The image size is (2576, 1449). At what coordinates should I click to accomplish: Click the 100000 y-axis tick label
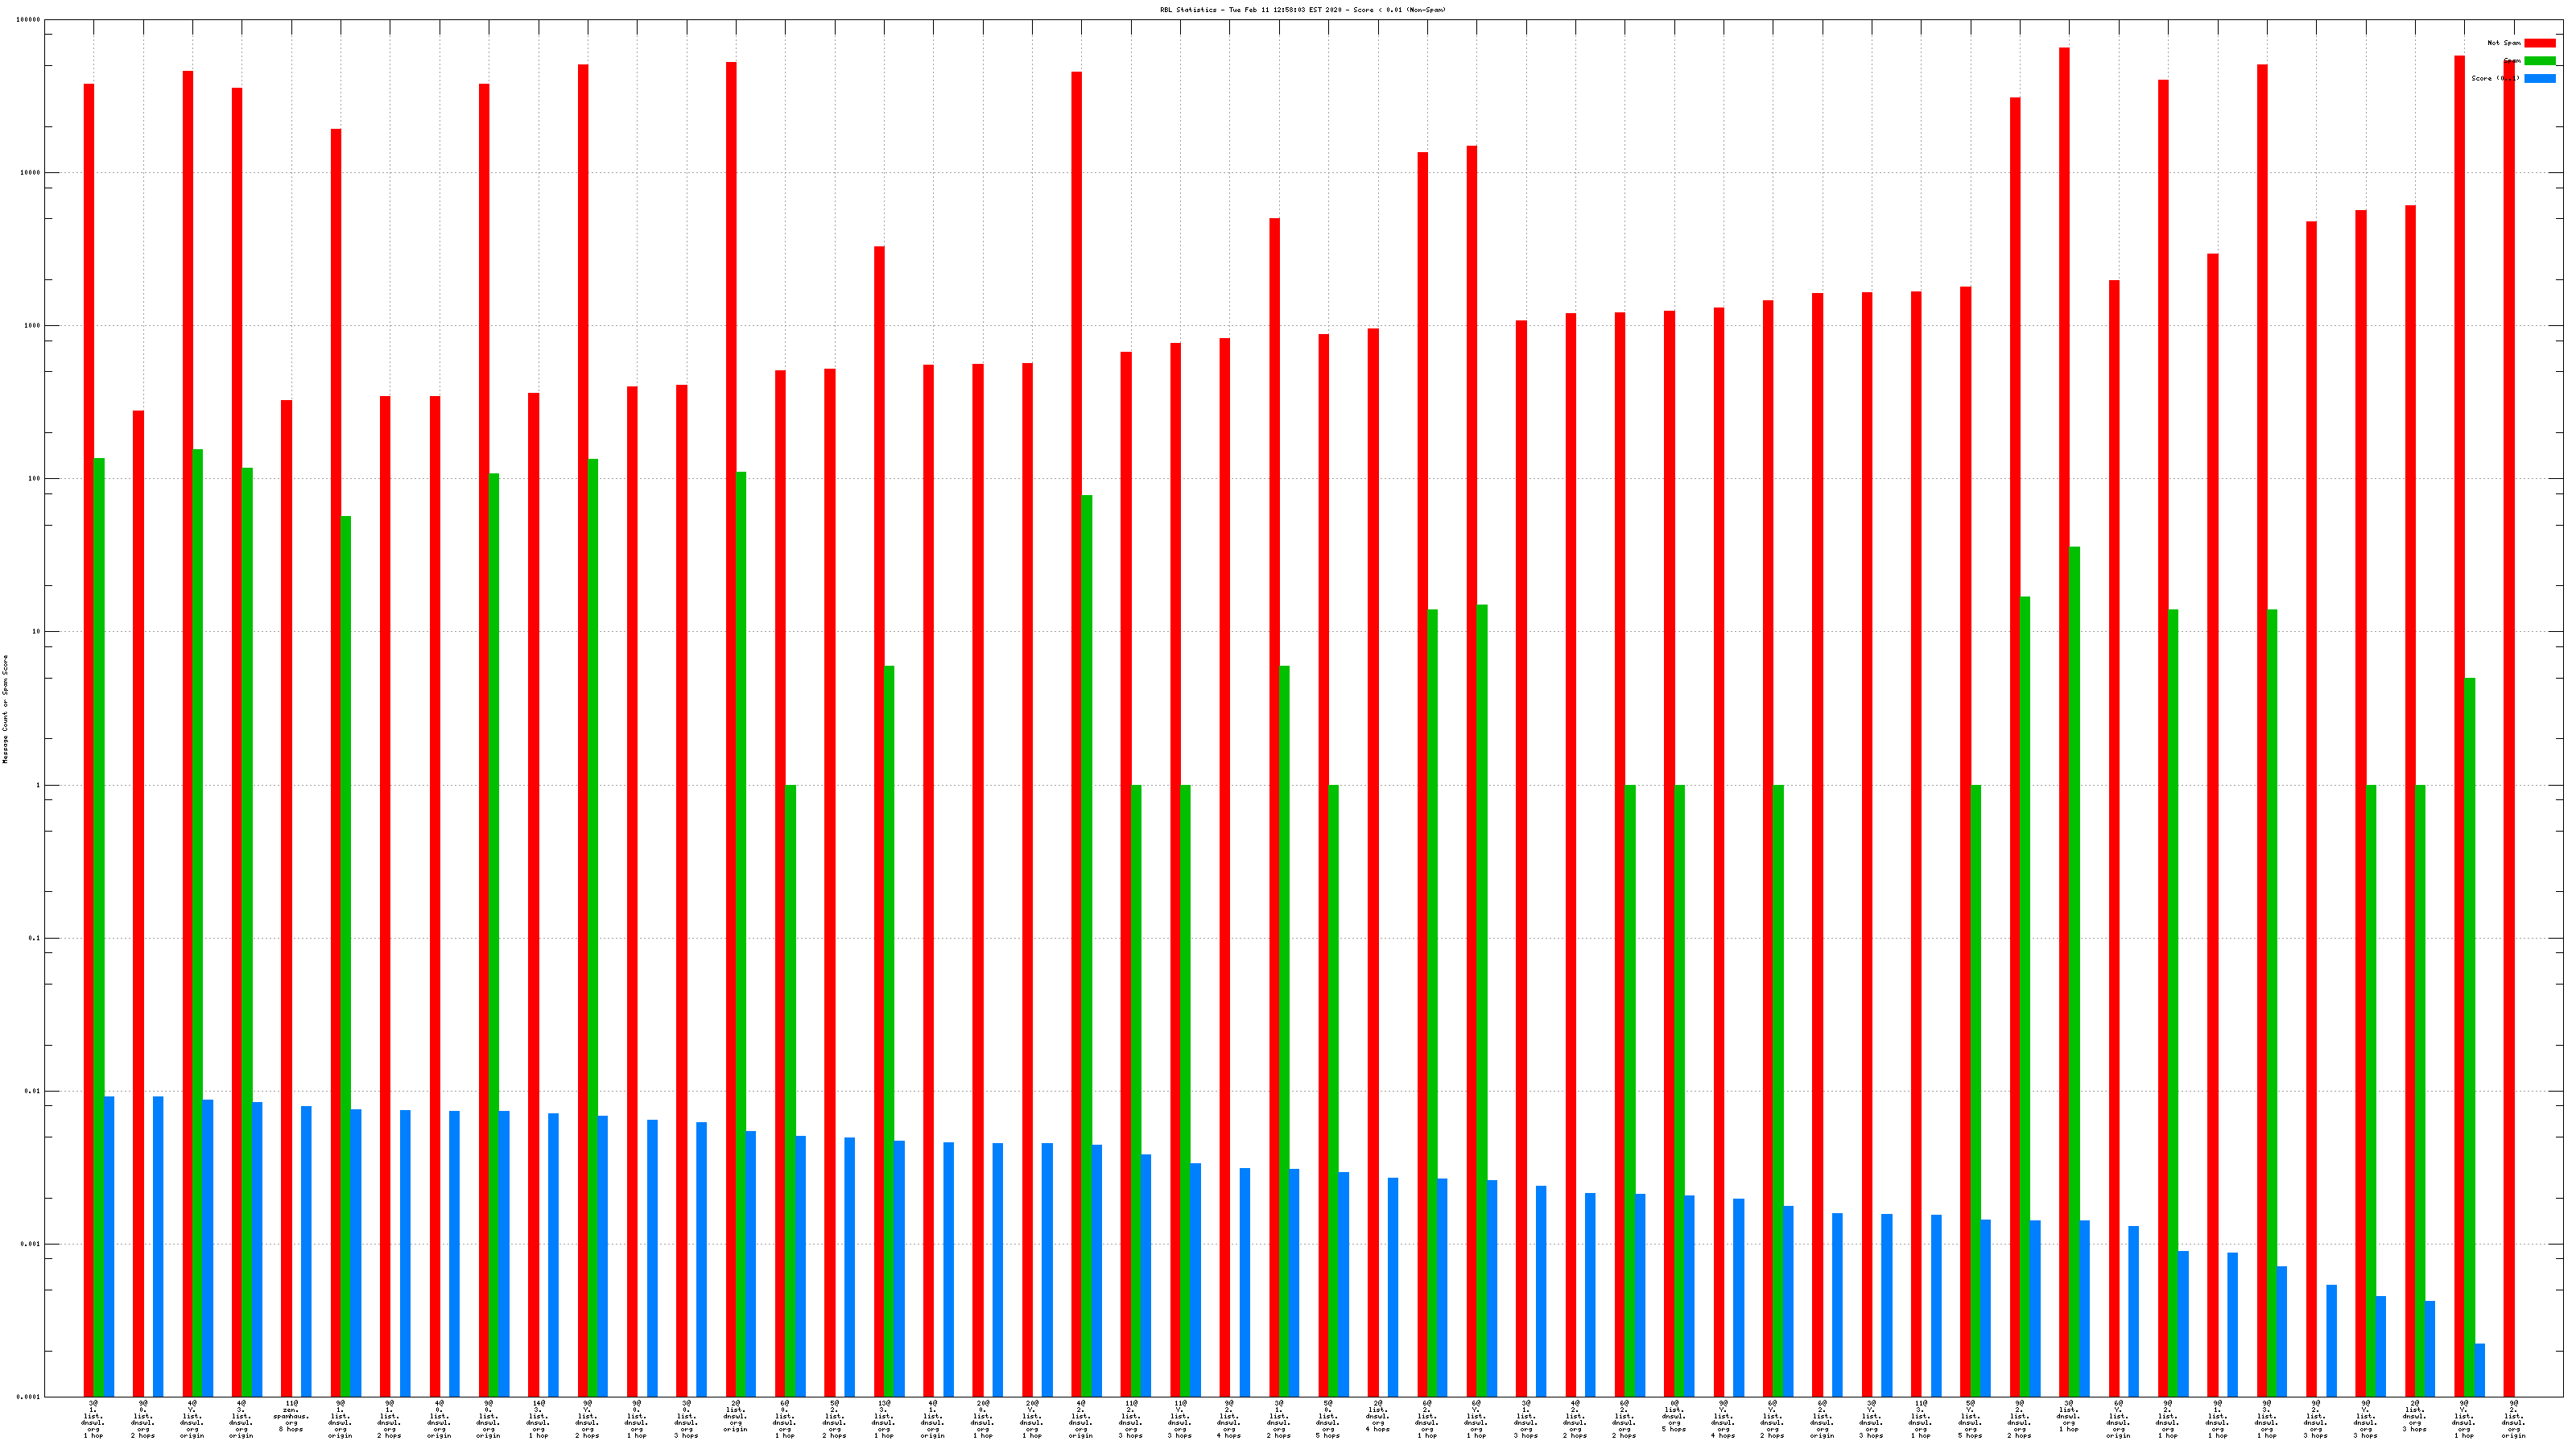29,20
